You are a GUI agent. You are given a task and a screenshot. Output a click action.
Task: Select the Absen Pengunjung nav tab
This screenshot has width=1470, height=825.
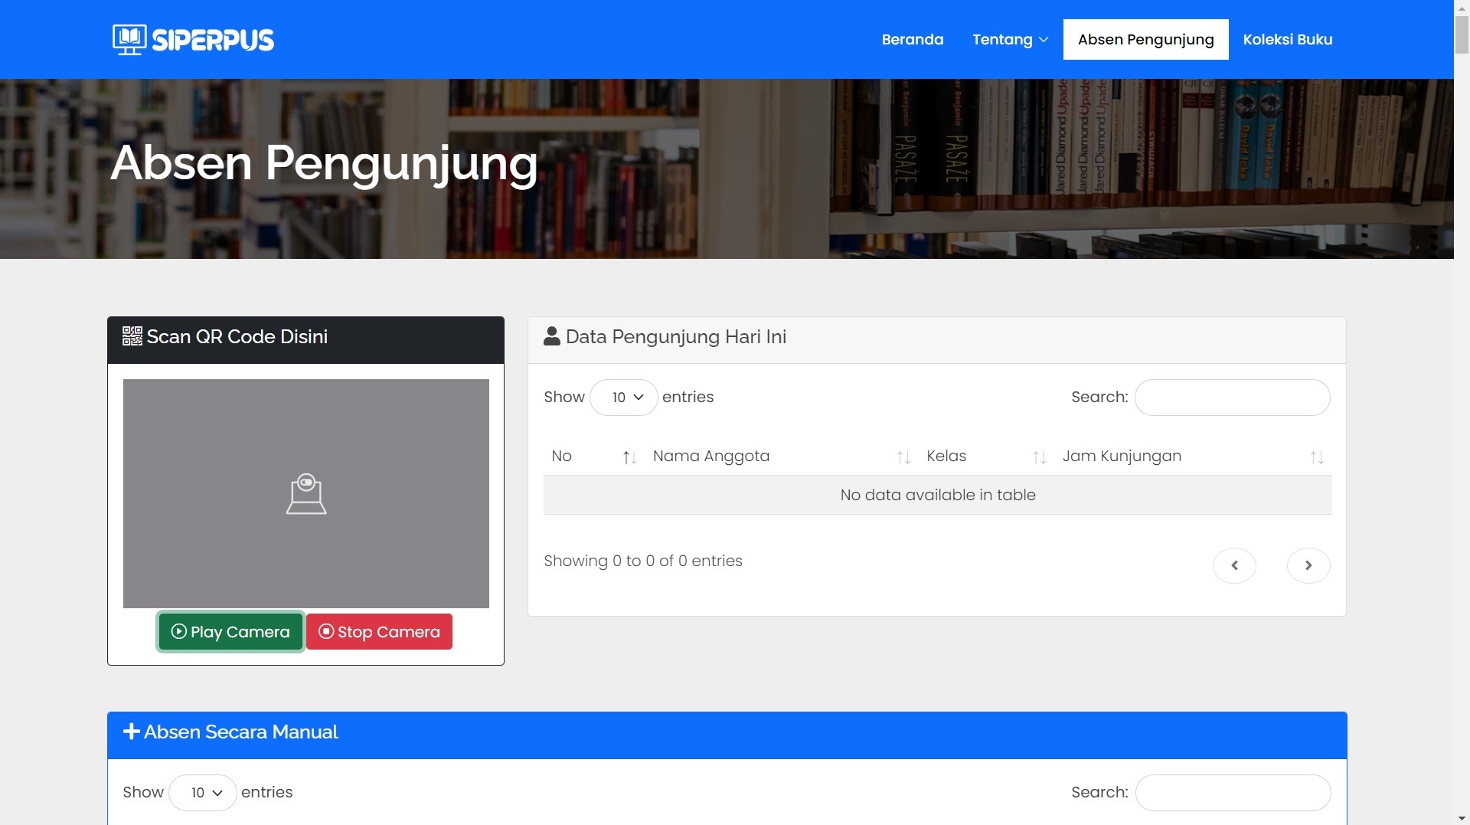point(1145,40)
